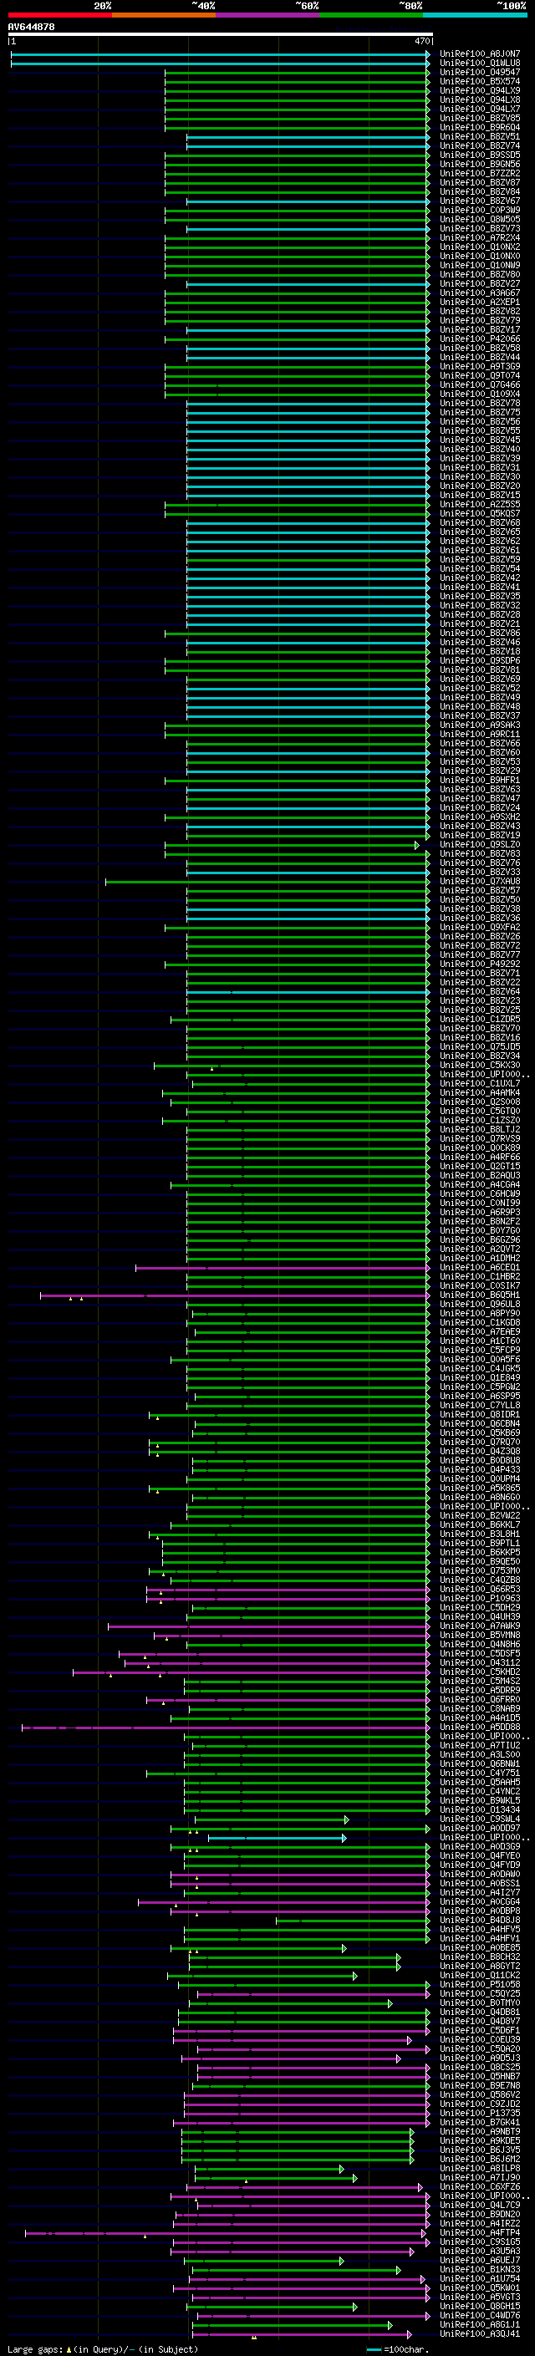Click entry UniRef100_A7TIU2
The width and height of the screenshot is (535, 2356).
tap(480, 1745)
